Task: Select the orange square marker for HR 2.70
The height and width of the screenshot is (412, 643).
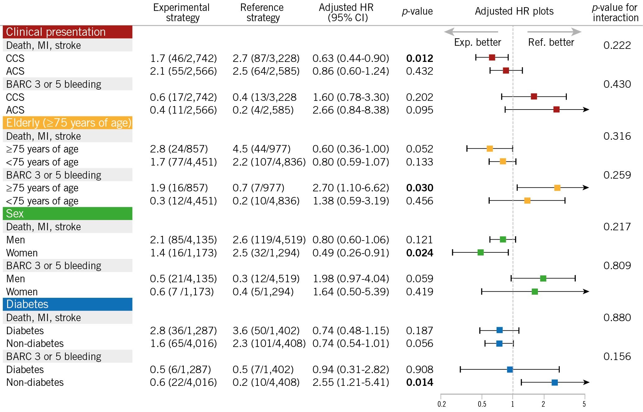Action: [557, 188]
